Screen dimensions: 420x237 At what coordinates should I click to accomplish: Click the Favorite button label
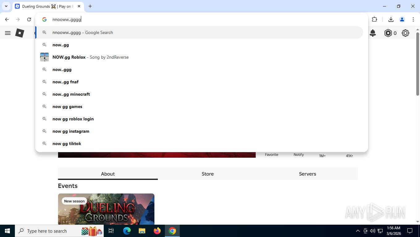click(x=271, y=155)
